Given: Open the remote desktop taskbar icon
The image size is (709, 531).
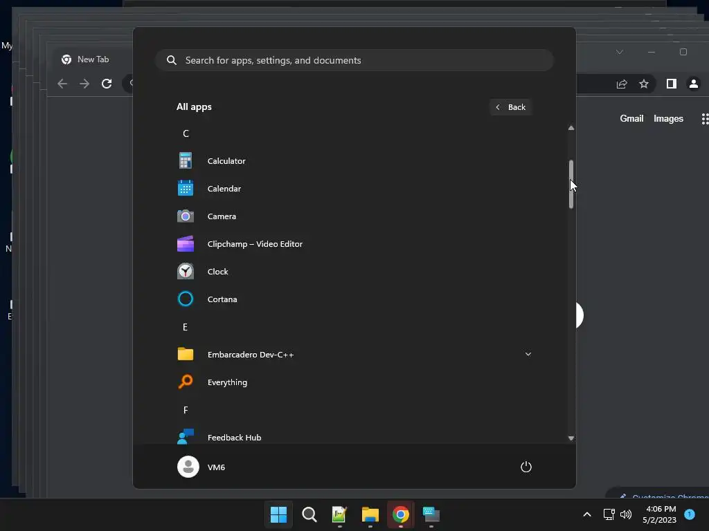Looking at the screenshot, I should point(431,514).
